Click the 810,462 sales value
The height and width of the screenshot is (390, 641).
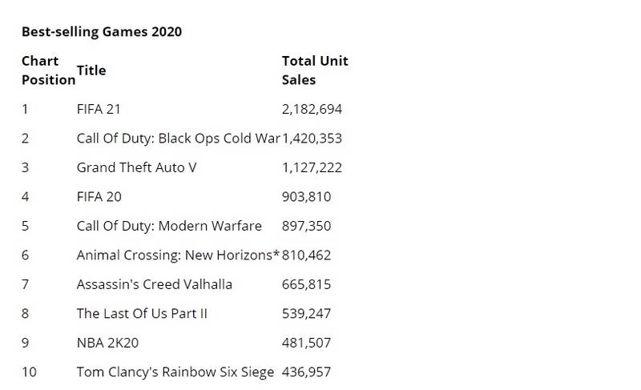(x=306, y=255)
